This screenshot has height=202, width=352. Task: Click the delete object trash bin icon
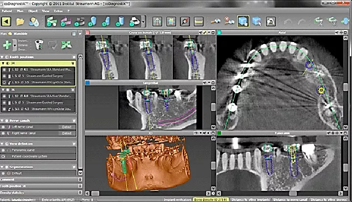tap(39, 45)
